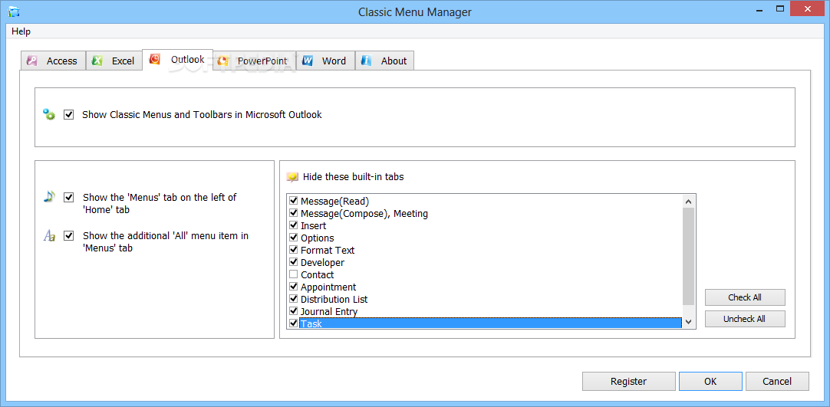The height and width of the screenshot is (407, 830).
Task: Uncheck the Distribution List checkbox
Action: 293,299
